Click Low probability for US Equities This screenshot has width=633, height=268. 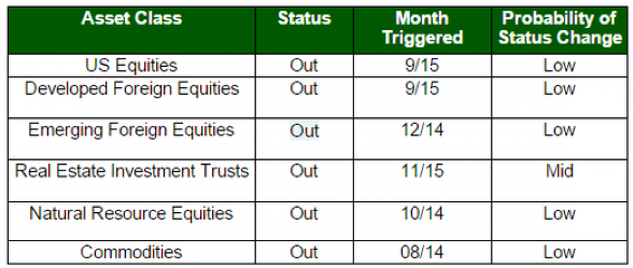560,65
